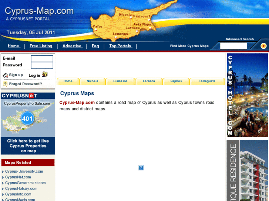Viewport: 269px width, 201px height.
Task: Click the Log in keys icon
Action: tap(45, 74)
